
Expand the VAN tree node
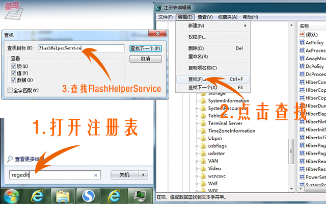(197, 161)
